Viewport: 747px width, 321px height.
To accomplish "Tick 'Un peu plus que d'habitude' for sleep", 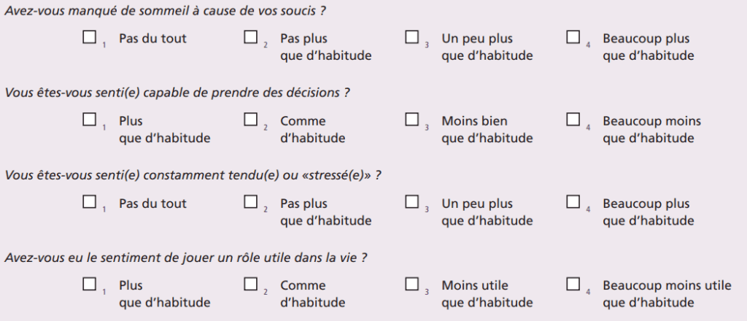I will 412,37.
